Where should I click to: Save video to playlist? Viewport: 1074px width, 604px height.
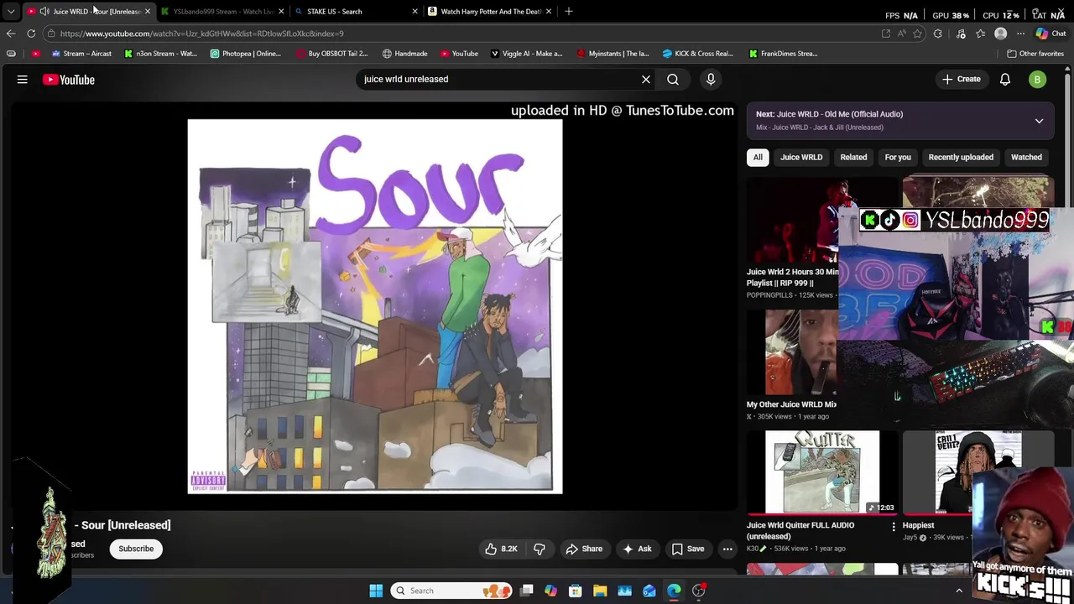(688, 549)
